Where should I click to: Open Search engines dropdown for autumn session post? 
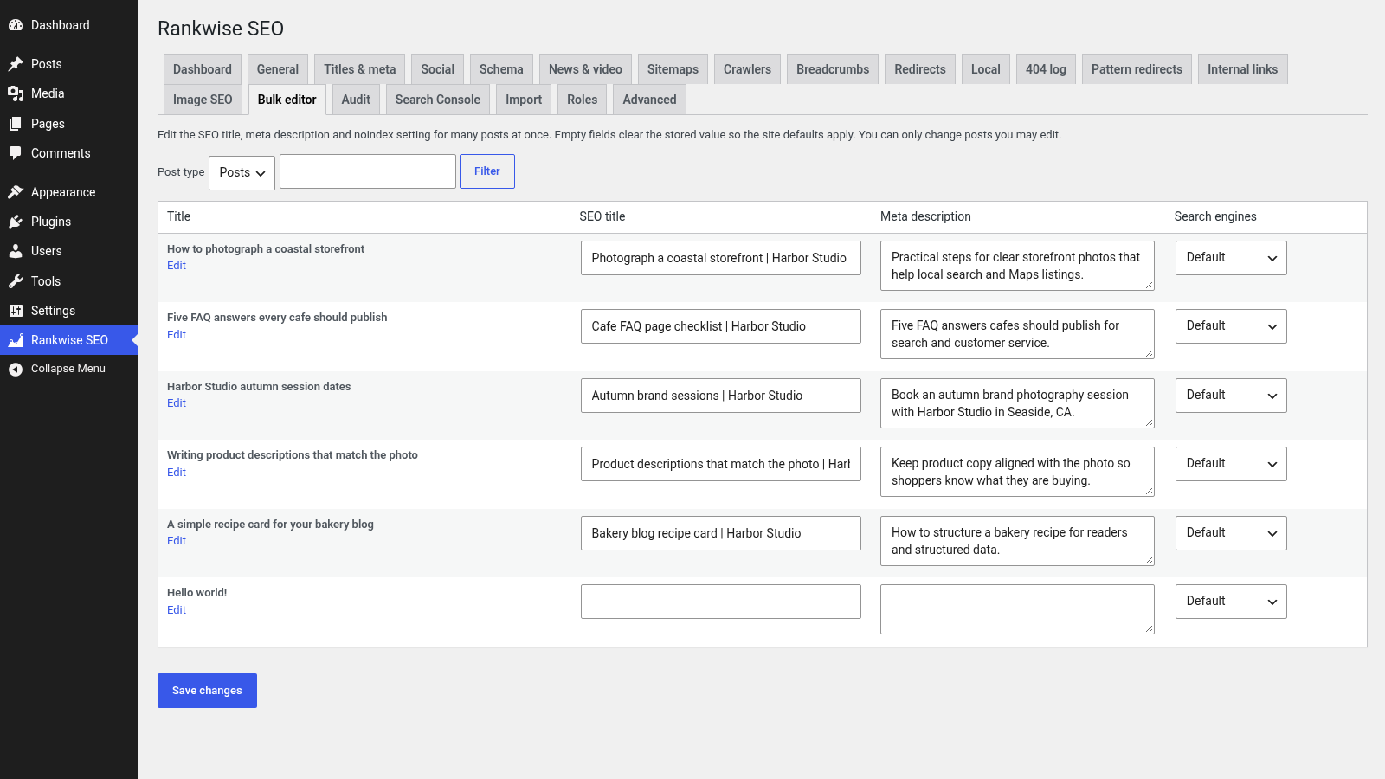1231,396
